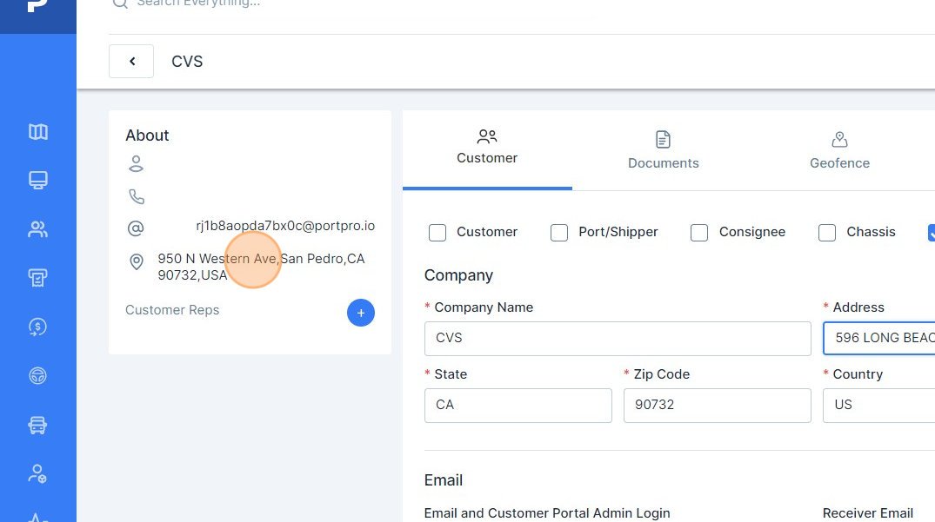This screenshot has height=522, width=935.
Task: Open the dispatcher checklist icon in sidebar
Action: click(38, 278)
